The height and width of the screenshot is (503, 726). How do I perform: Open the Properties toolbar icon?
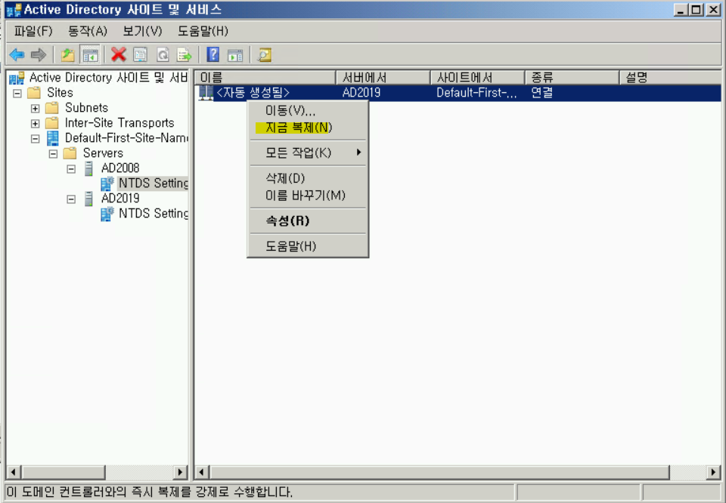click(x=141, y=55)
